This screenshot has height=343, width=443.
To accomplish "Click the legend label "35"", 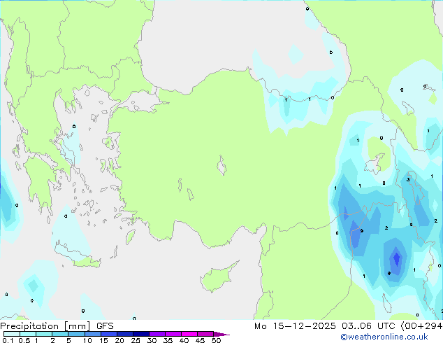I will coord(168,340).
